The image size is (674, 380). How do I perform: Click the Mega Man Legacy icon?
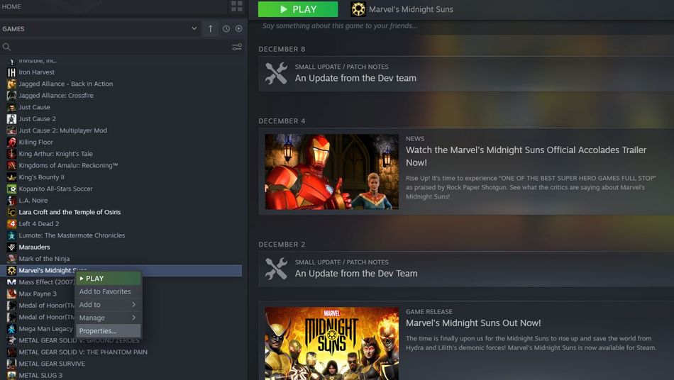point(11,328)
